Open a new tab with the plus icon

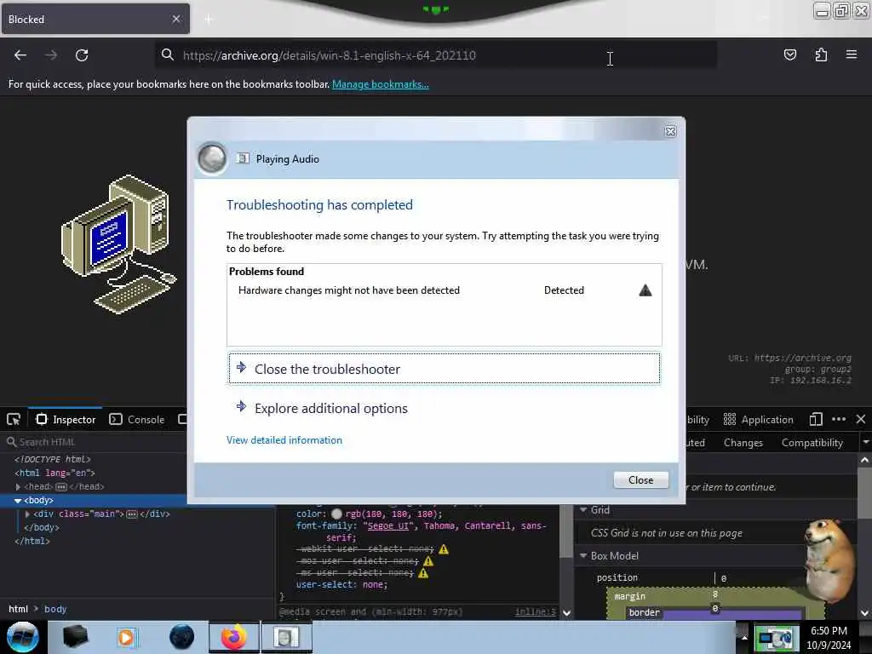[x=209, y=20]
